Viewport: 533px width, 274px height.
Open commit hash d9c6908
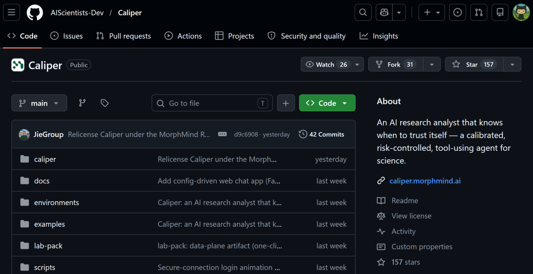click(246, 135)
